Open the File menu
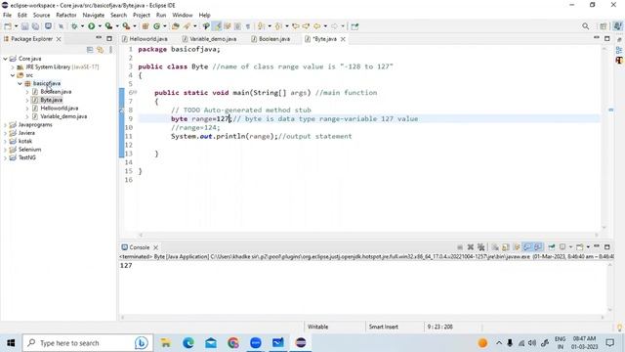The width and height of the screenshot is (625, 352). click(7, 15)
